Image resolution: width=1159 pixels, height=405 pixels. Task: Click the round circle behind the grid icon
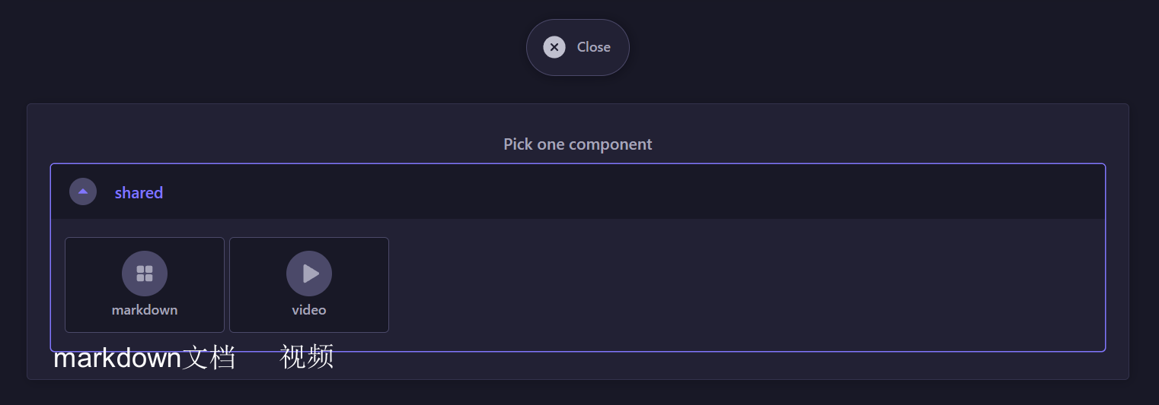tap(129, 263)
